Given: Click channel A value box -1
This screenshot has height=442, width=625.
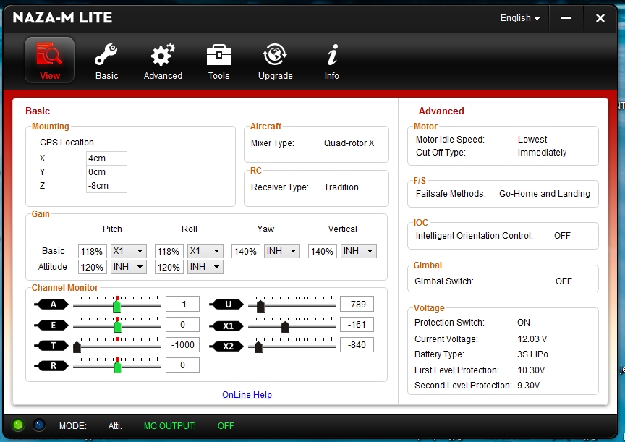Looking at the screenshot, I should point(182,304).
